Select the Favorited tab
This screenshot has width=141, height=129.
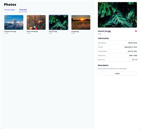point(23,10)
